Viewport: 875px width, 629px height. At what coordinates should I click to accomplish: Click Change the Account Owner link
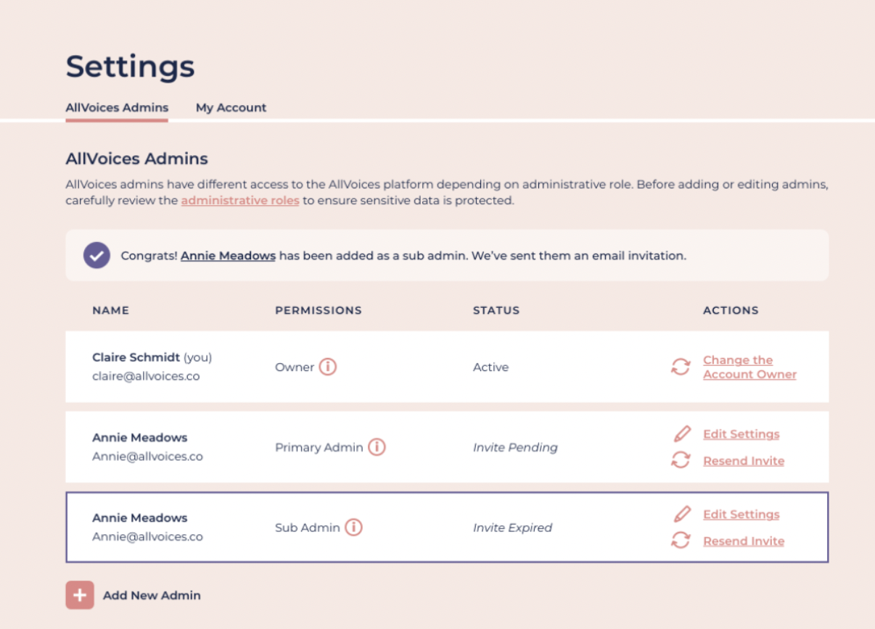[x=749, y=367]
